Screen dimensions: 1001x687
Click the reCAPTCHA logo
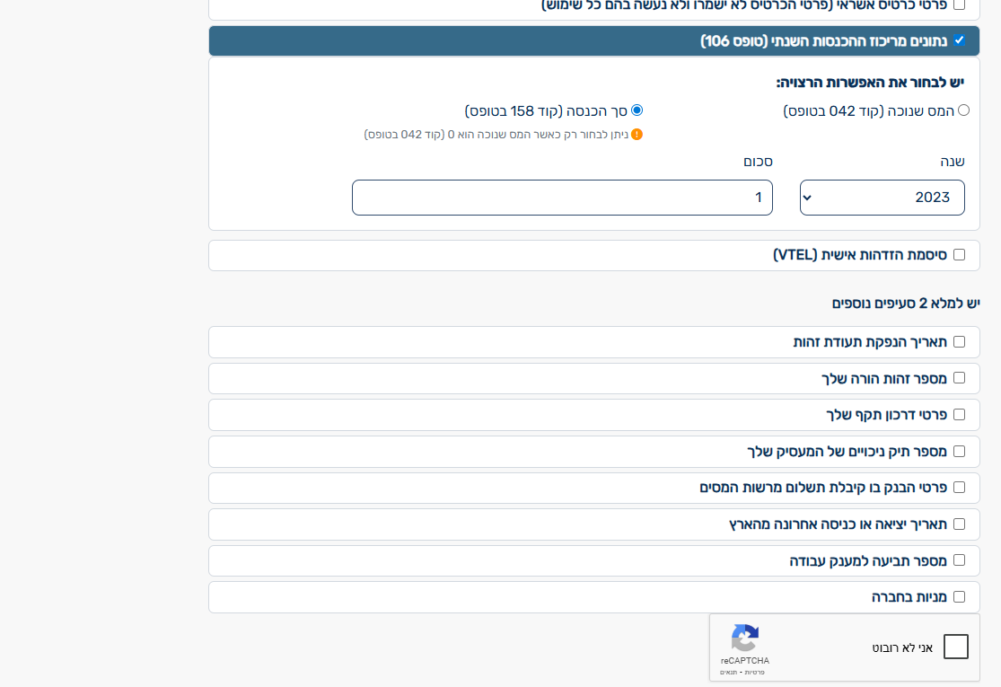(745, 635)
